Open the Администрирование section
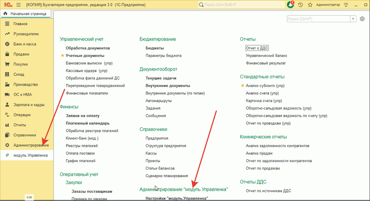 point(31,145)
